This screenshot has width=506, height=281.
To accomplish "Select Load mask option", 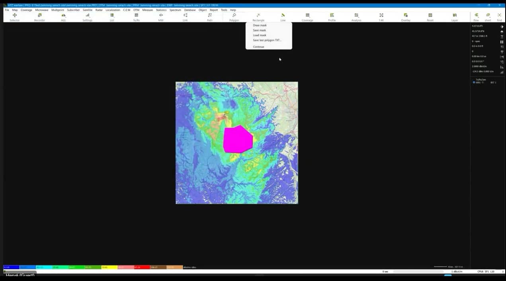I will coord(260,35).
